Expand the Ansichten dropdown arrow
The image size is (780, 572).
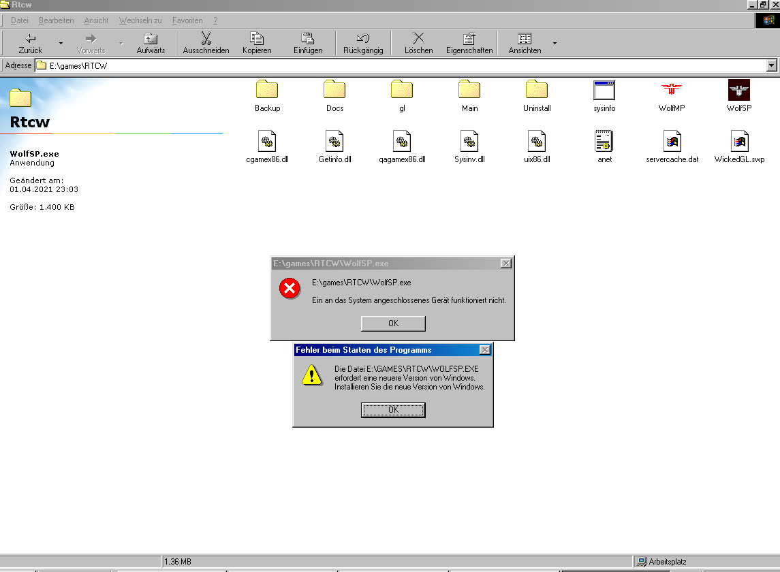point(555,44)
